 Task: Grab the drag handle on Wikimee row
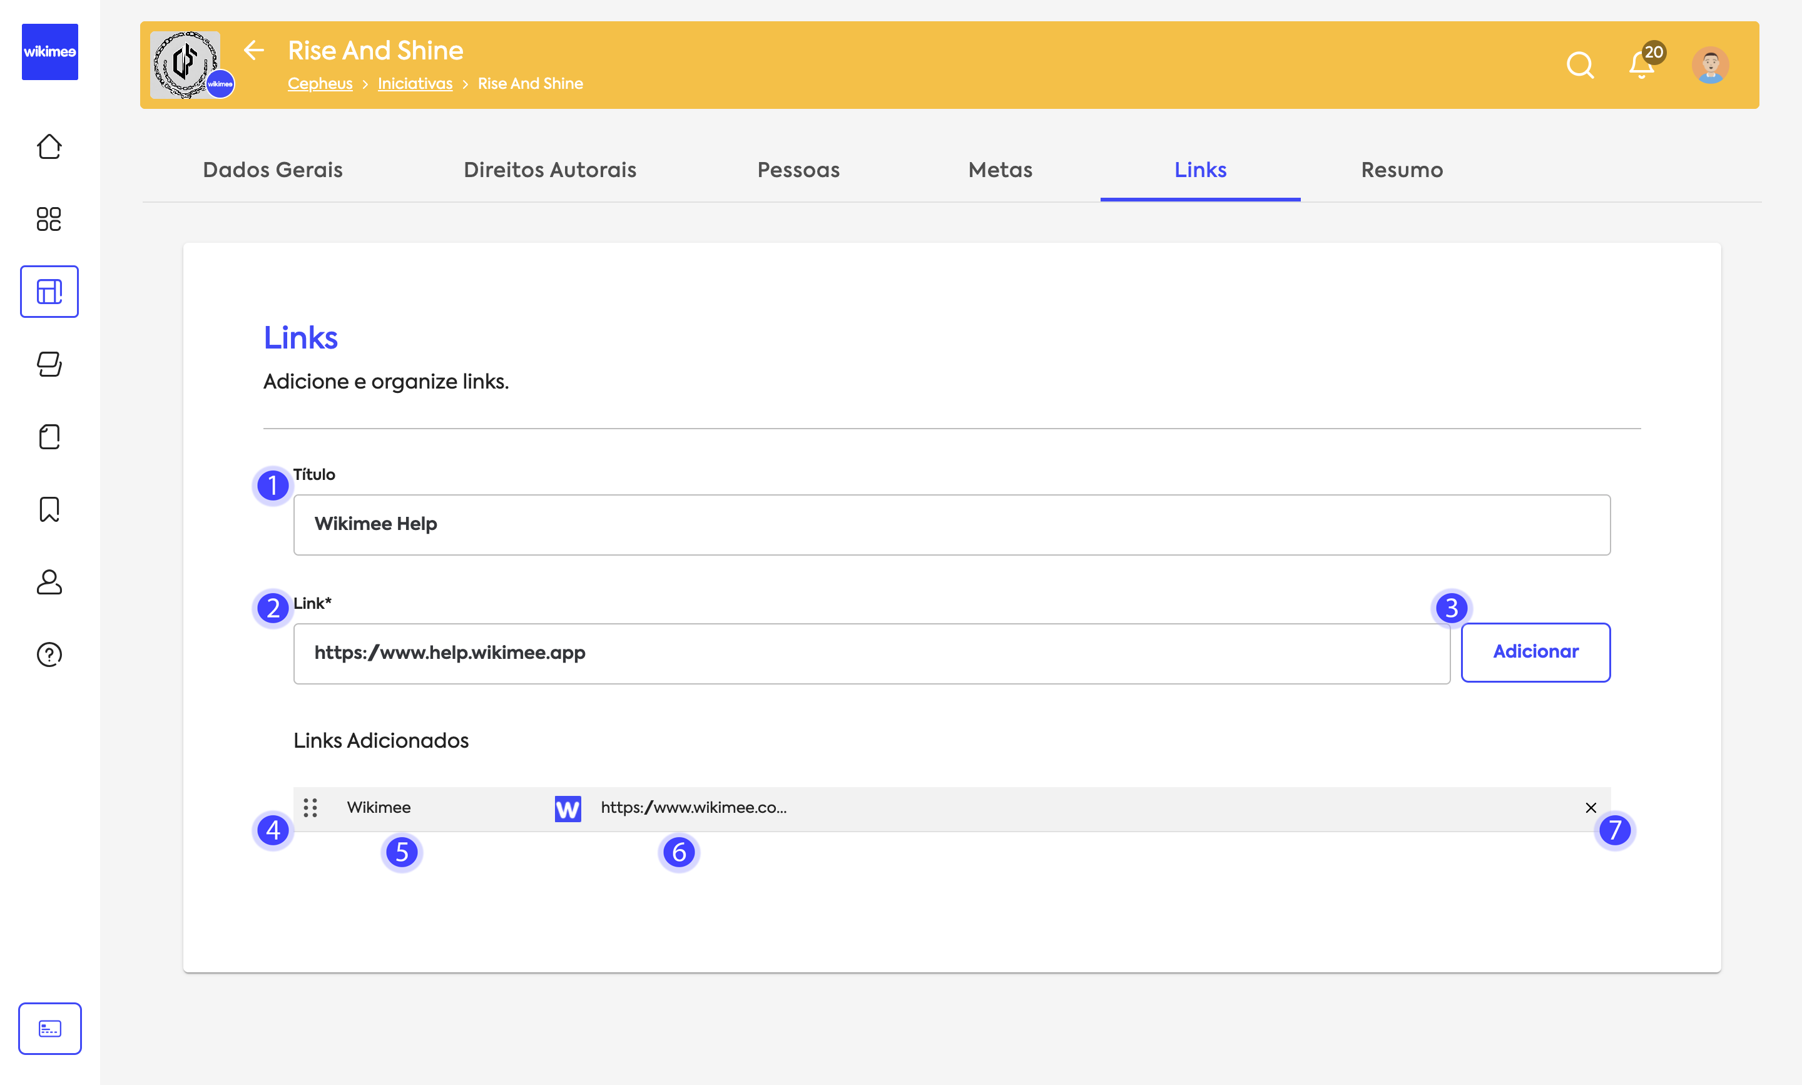[310, 807]
